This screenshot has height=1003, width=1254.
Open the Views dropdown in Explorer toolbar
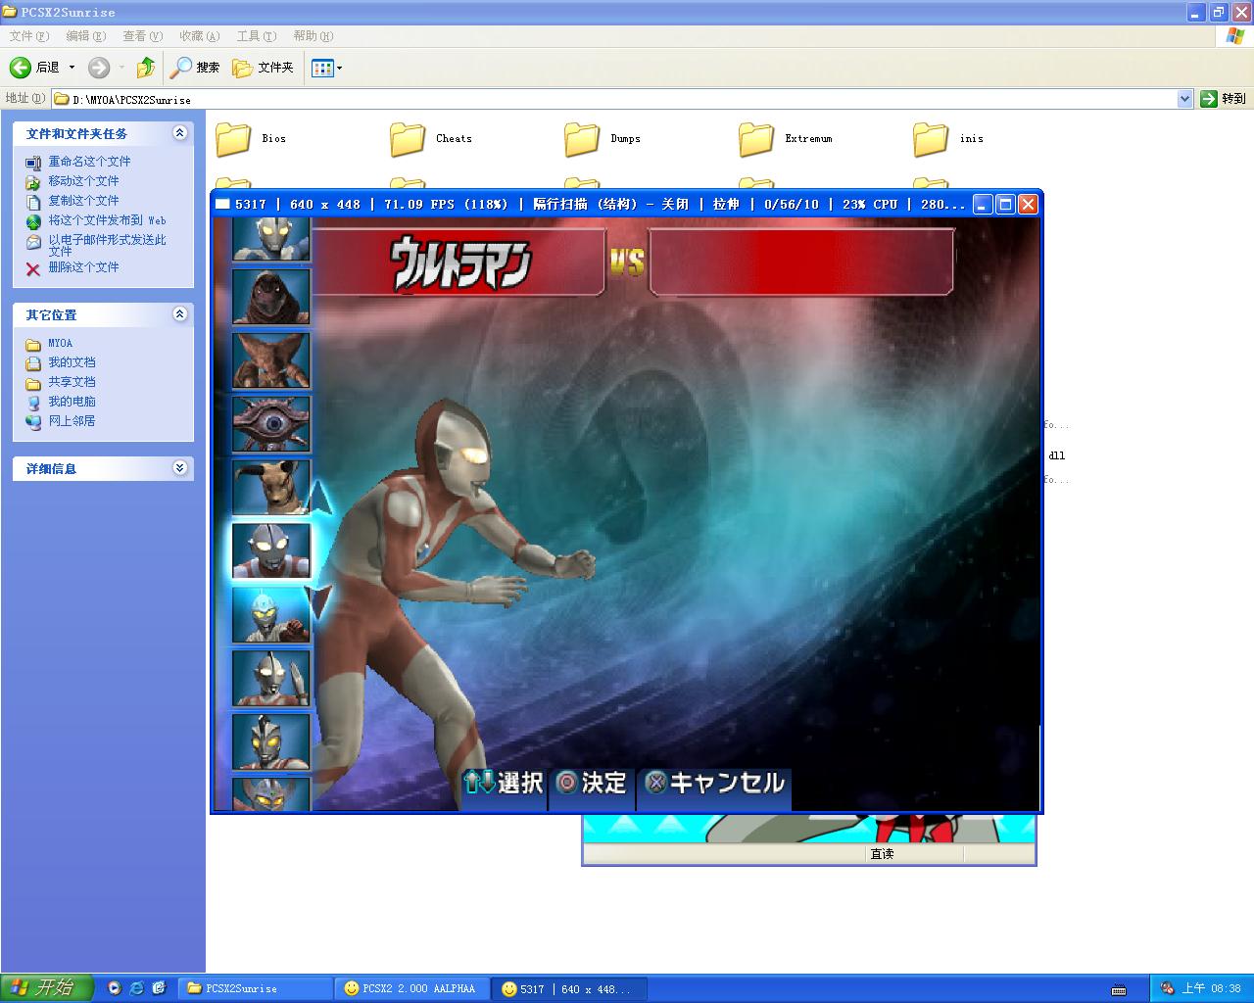[326, 68]
